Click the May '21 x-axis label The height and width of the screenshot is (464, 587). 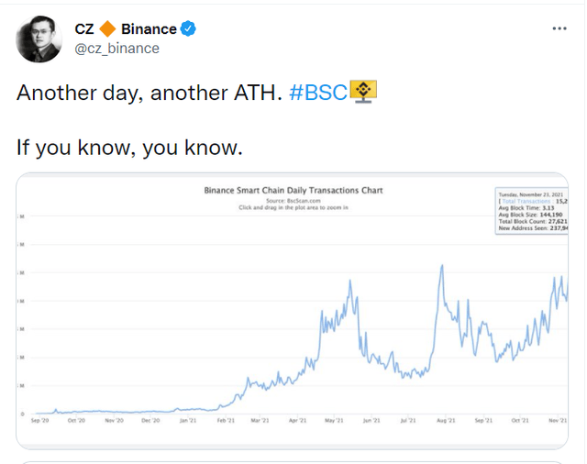pos(334,421)
